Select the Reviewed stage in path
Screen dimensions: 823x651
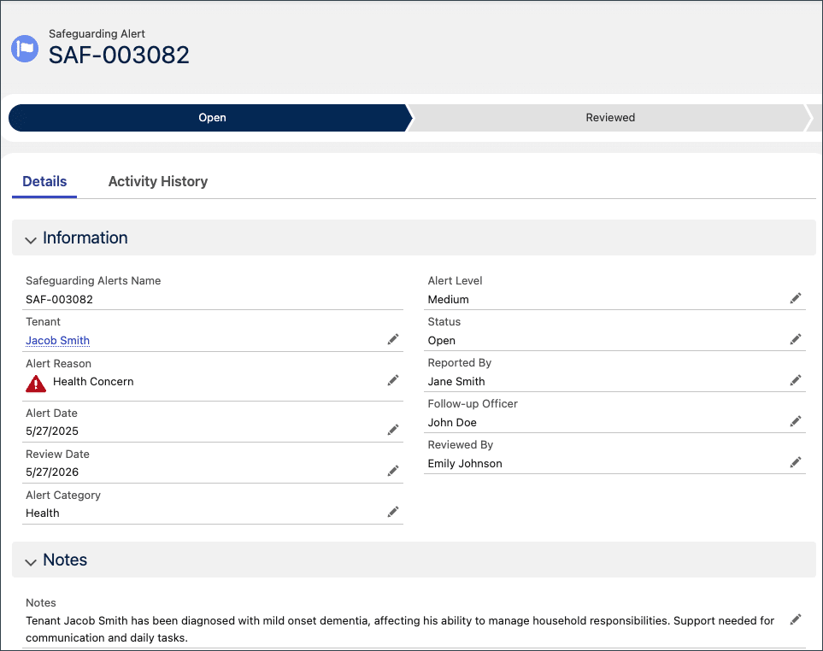[x=610, y=118]
